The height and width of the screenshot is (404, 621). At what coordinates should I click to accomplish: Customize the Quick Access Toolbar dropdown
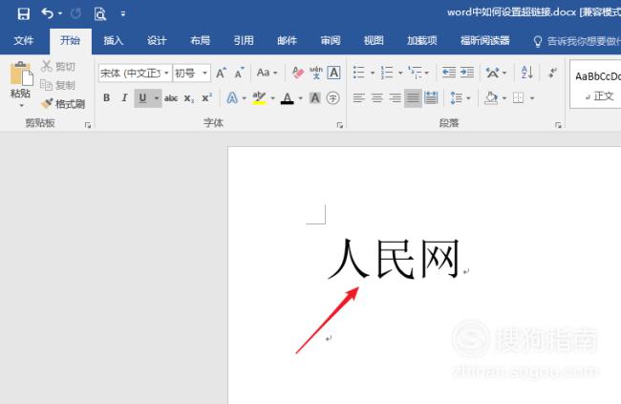click(x=123, y=14)
